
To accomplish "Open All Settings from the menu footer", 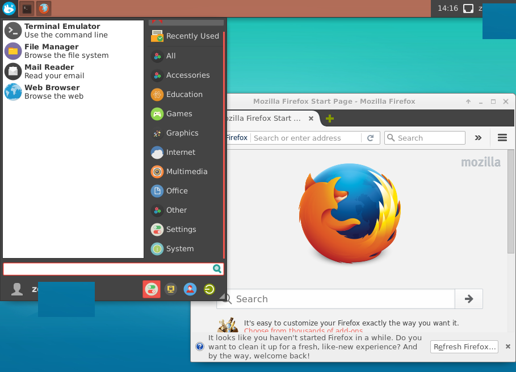I will (152, 289).
